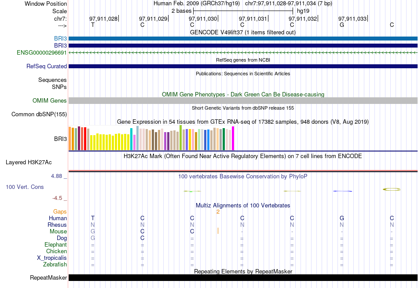Screen dimensions: 418x288
Task: Click the dark blue BRI3 GENCODE transcript bar
Action: coord(243,46)
